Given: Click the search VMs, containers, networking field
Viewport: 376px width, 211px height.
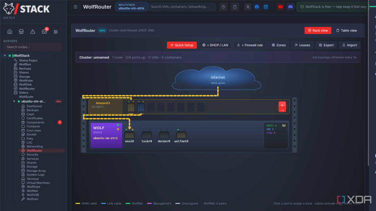Looking at the screenshot, I should click(x=182, y=7).
